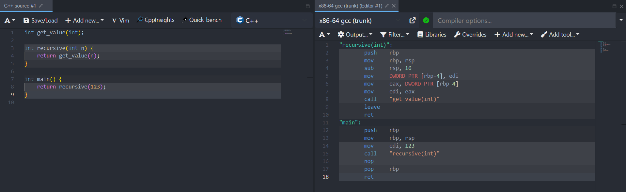This screenshot has width=626, height=192.
Task: Click the 'leave' instruction
Action: tap(372, 107)
